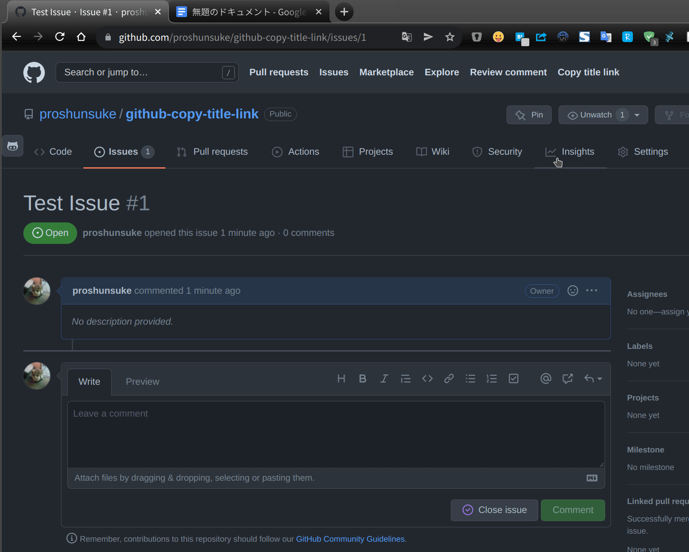Image resolution: width=689 pixels, height=552 pixels.
Task: Open Labels sidebar section
Action: pyautogui.click(x=640, y=346)
